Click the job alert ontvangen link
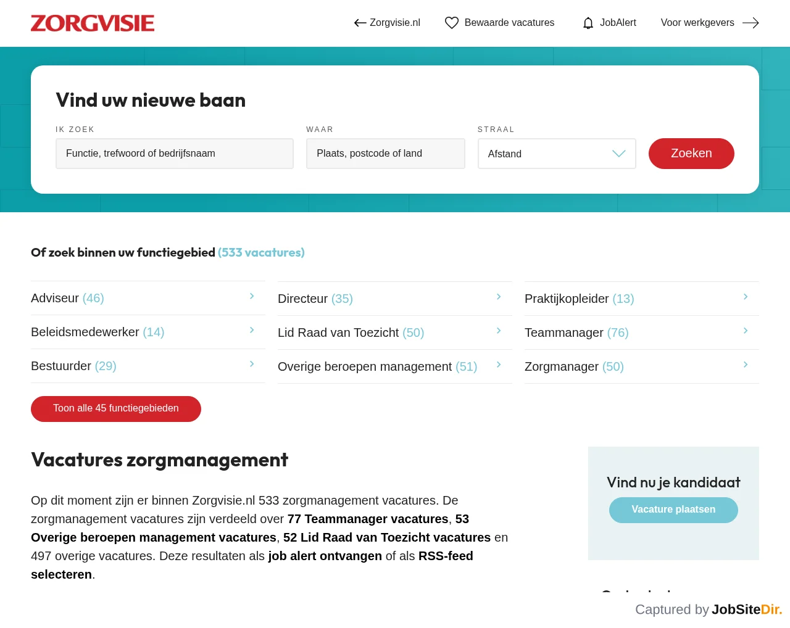This screenshot has height=628, width=790. 325,556
